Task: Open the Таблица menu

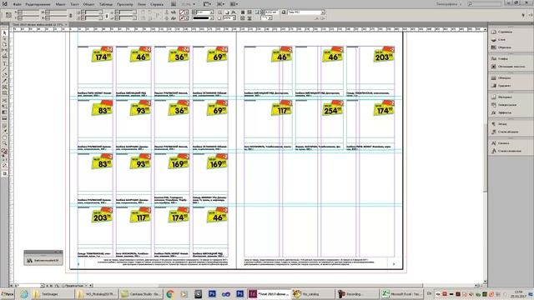Action: (106, 4)
